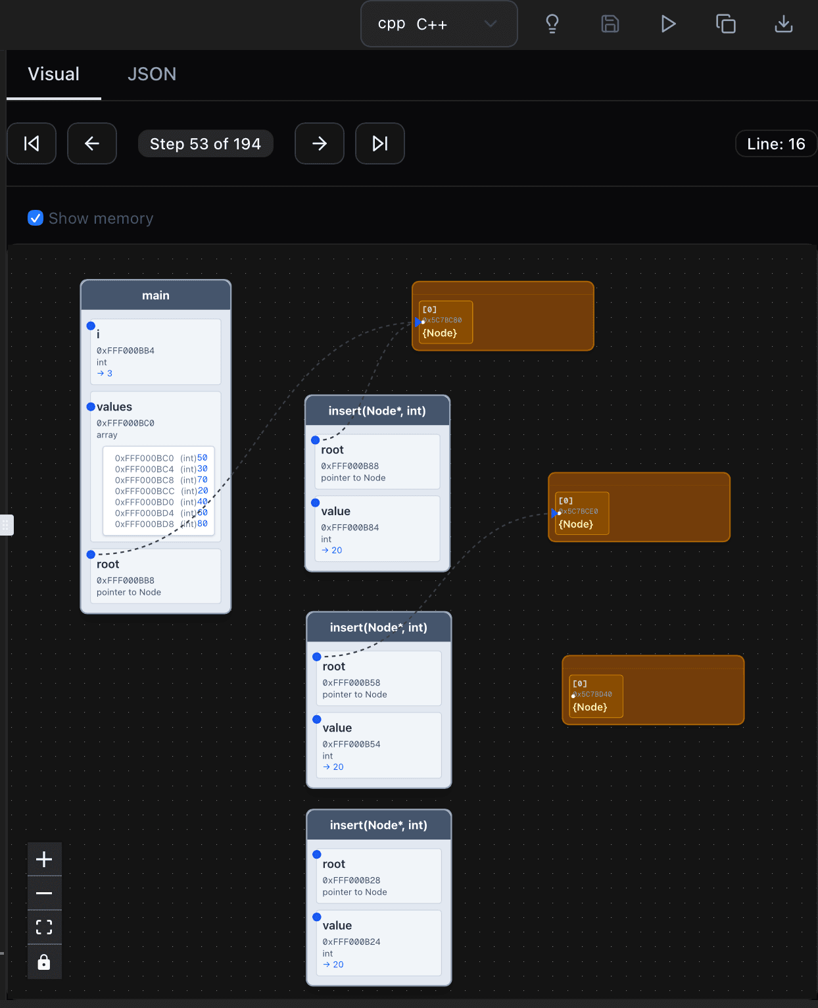Click array entry 0xFFF000BC8 with value 70
Image resolution: width=818 pixels, height=1008 pixels.
tap(161, 480)
